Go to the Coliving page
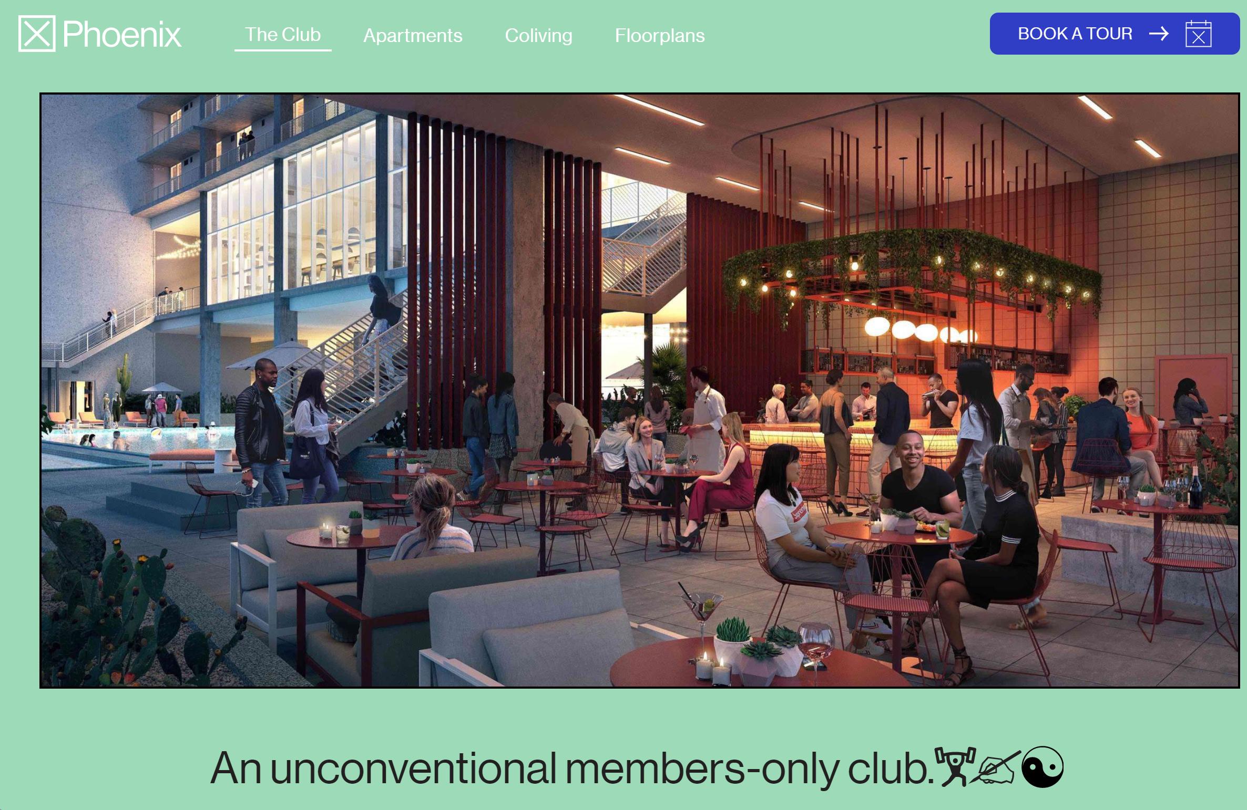Image resolution: width=1247 pixels, height=810 pixels. pos(538,36)
